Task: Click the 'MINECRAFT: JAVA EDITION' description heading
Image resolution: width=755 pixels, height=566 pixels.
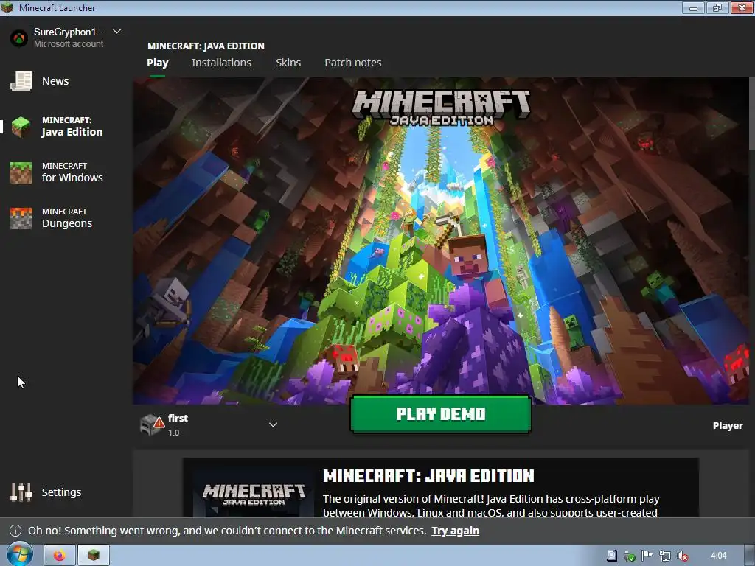Action: pyautogui.click(x=428, y=476)
